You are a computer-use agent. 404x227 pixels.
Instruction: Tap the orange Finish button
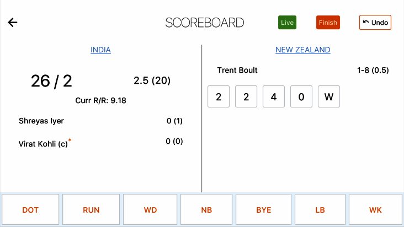point(328,23)
